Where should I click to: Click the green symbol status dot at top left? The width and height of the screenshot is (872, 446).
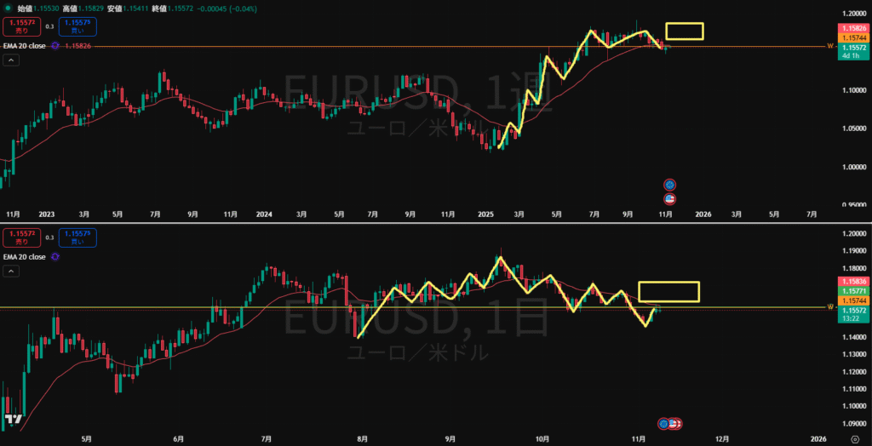(x=8, y=8)
